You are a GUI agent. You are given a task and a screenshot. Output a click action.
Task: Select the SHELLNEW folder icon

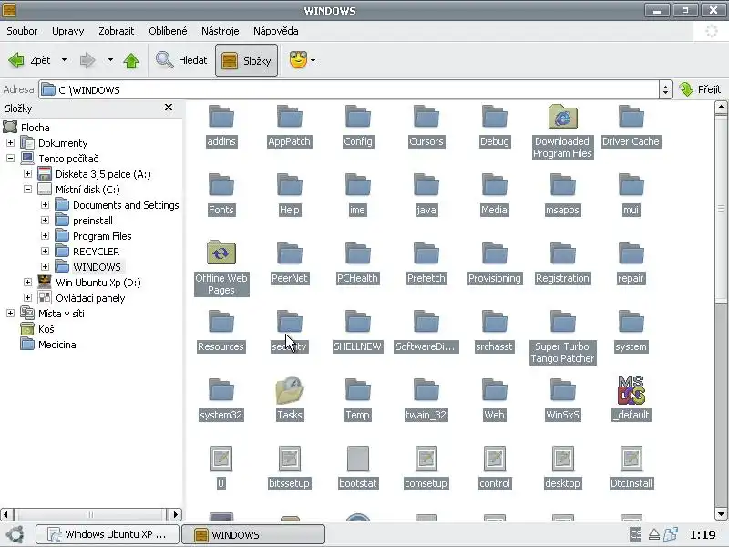coord(357,322)
